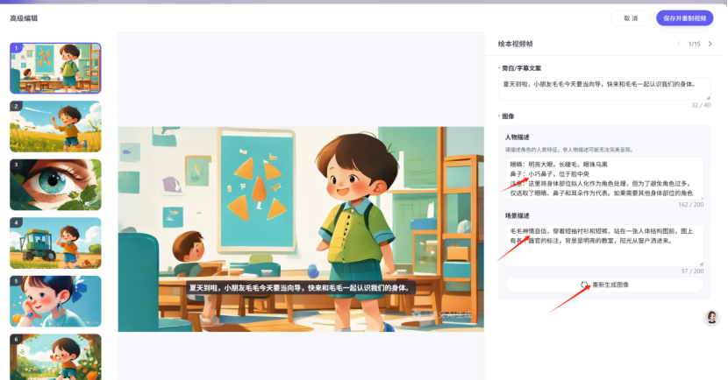Click the subtitle caption on the preview
The width and height of the screenshot is (728, 380).
(301, 288)
